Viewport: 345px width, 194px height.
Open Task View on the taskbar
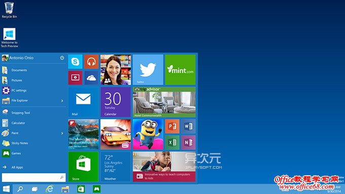34,189
